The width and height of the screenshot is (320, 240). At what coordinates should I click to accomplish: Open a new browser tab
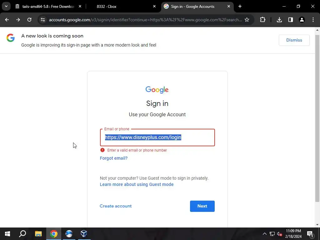pos(240,6)
